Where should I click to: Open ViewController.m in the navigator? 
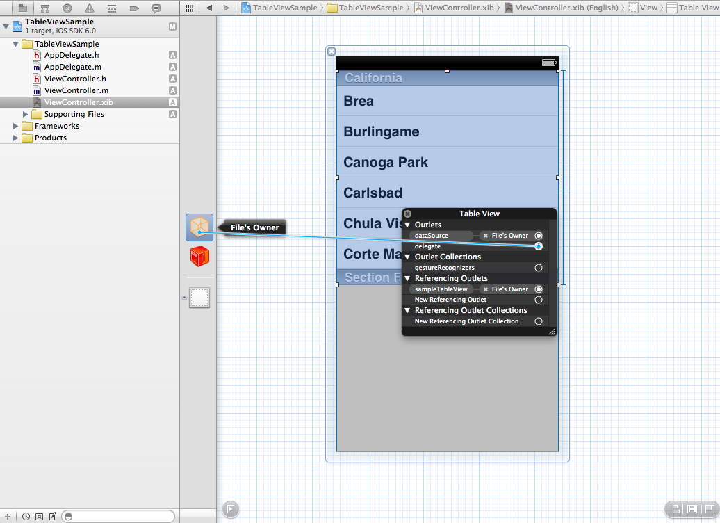76,90
